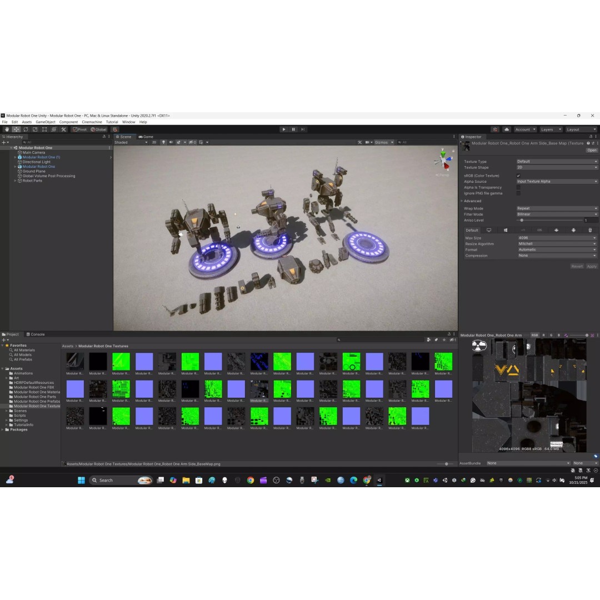Select PC standalone platform override tab

tap(489, 231)
